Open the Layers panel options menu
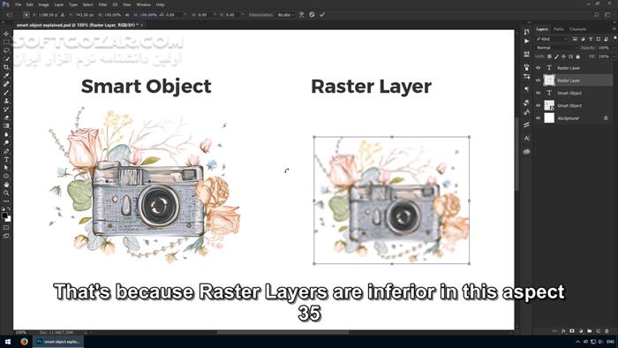 pyautogui.click(x=614, y=29)
